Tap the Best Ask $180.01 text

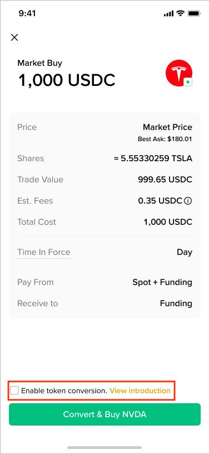(165, 139)
